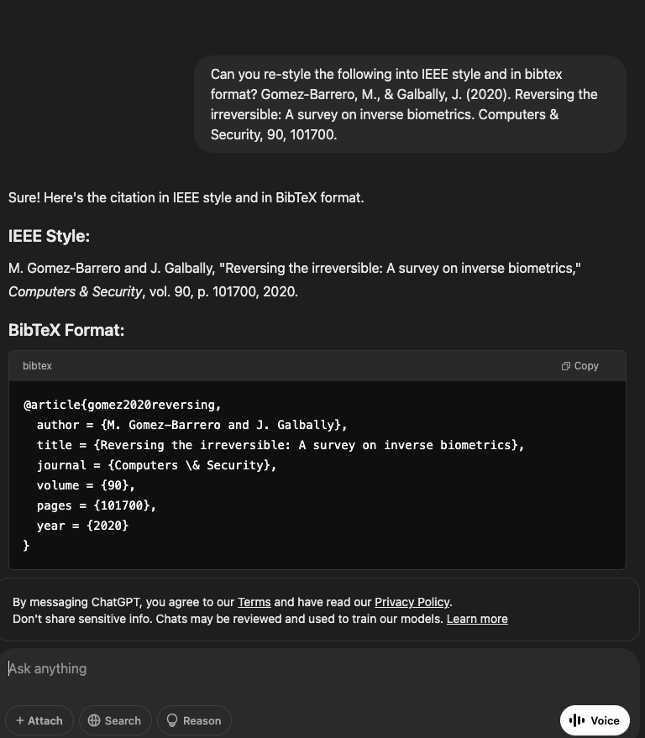Click the year = {2020} code line
Screen dimensions: 645x738
pos(82,526)
